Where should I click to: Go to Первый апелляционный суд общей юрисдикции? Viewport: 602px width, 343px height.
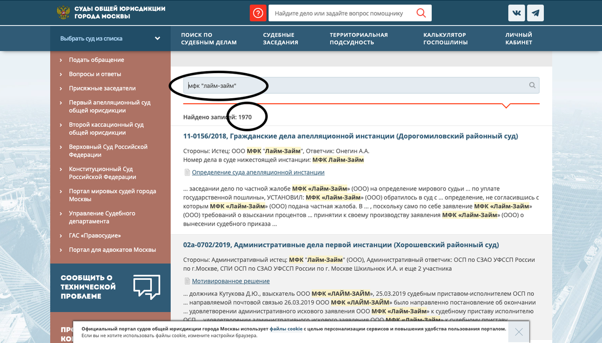tap(110, 106)
